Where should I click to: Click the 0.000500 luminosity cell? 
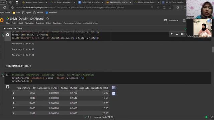click(x=54, y=98)
